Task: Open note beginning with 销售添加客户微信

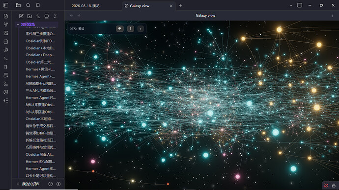Action: point(41,133)
